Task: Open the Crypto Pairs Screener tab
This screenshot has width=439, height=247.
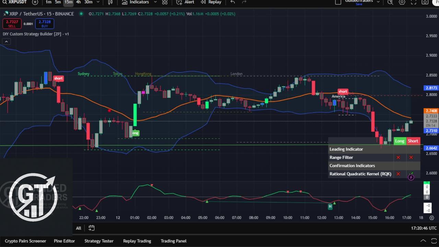Action: (25, 241)
